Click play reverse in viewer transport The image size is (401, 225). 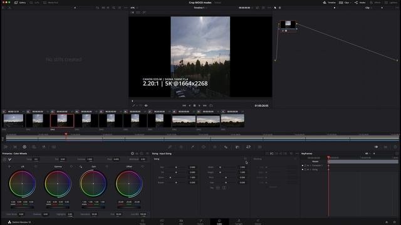click(x=189, y=106)
